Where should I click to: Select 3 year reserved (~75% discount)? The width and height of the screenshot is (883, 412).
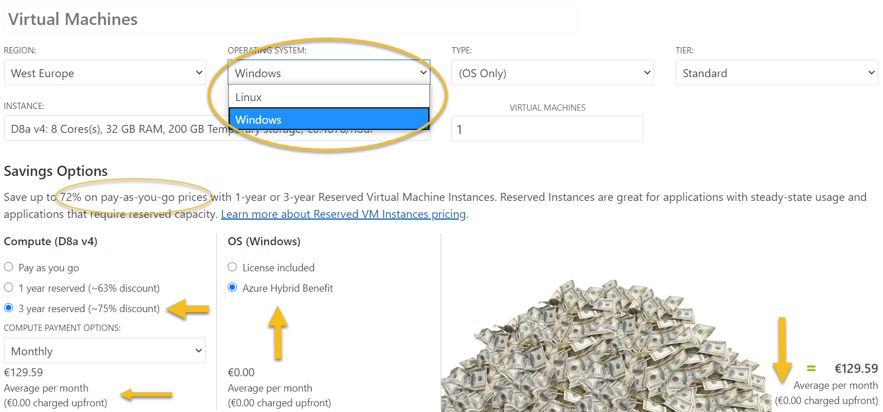click(9, 308)
